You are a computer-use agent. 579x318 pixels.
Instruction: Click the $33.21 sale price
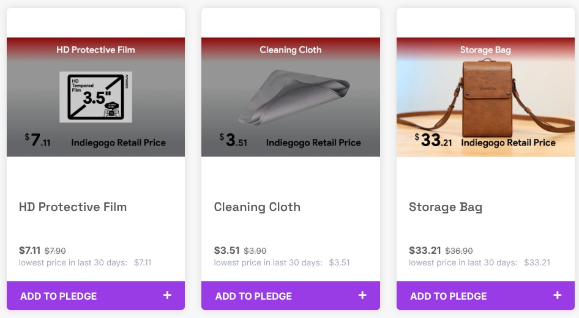tap(424, 250)
